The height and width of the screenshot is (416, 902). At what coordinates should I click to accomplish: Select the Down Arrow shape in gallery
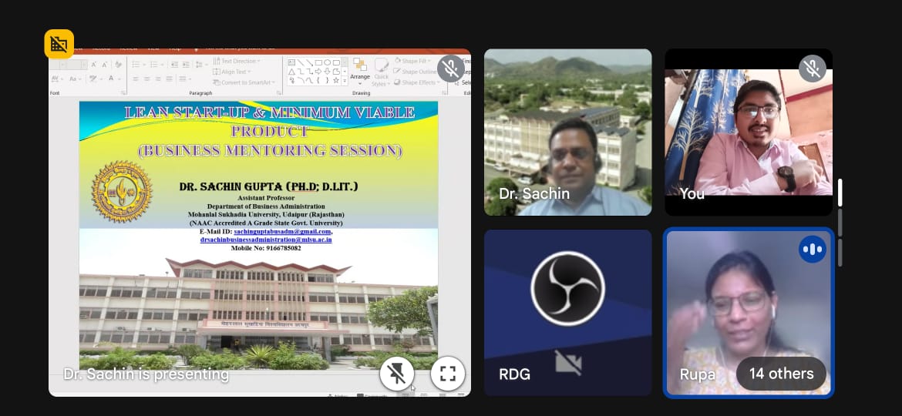pyautogui.click(x=328, y=72)
